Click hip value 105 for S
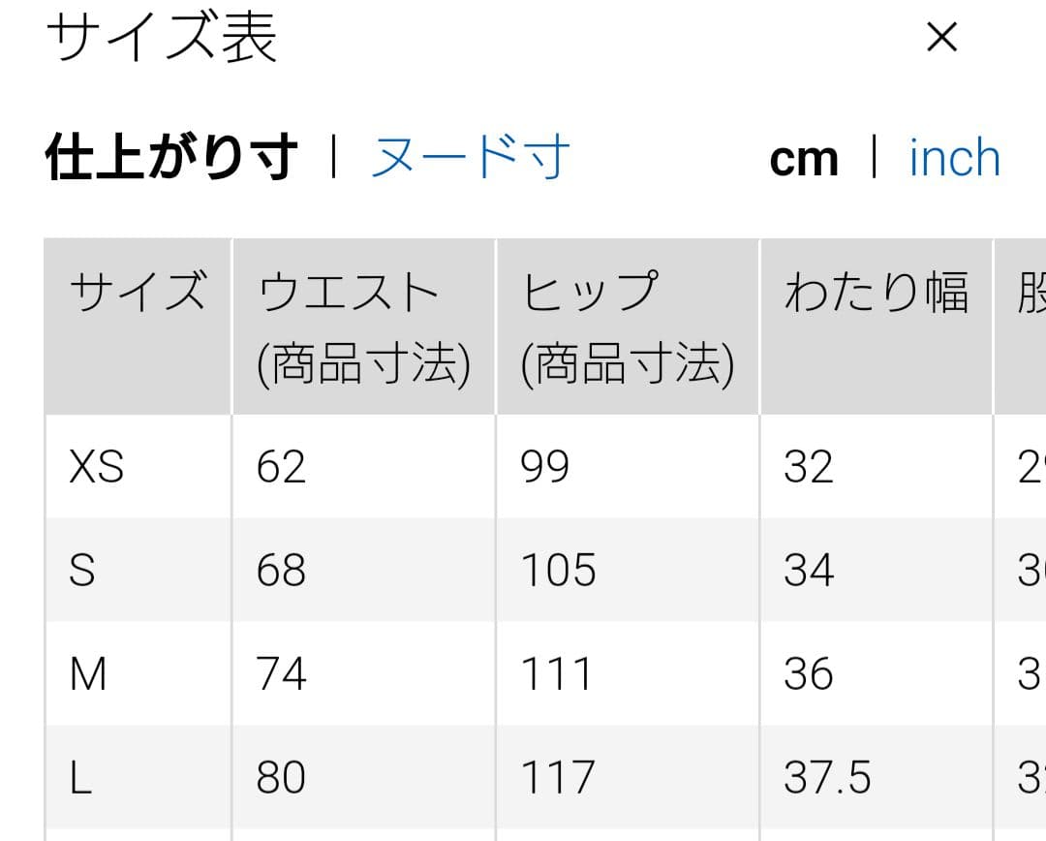 (558, 570)
